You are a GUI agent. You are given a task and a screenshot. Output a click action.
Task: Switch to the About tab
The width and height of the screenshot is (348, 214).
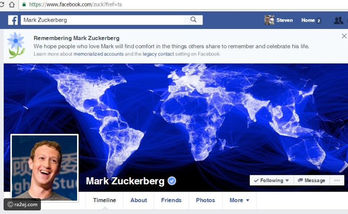[x=138, y=200]
